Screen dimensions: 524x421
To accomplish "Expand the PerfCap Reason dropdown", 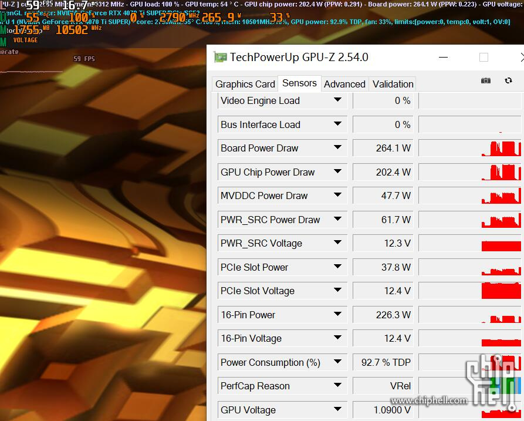I will click(337, 385).
